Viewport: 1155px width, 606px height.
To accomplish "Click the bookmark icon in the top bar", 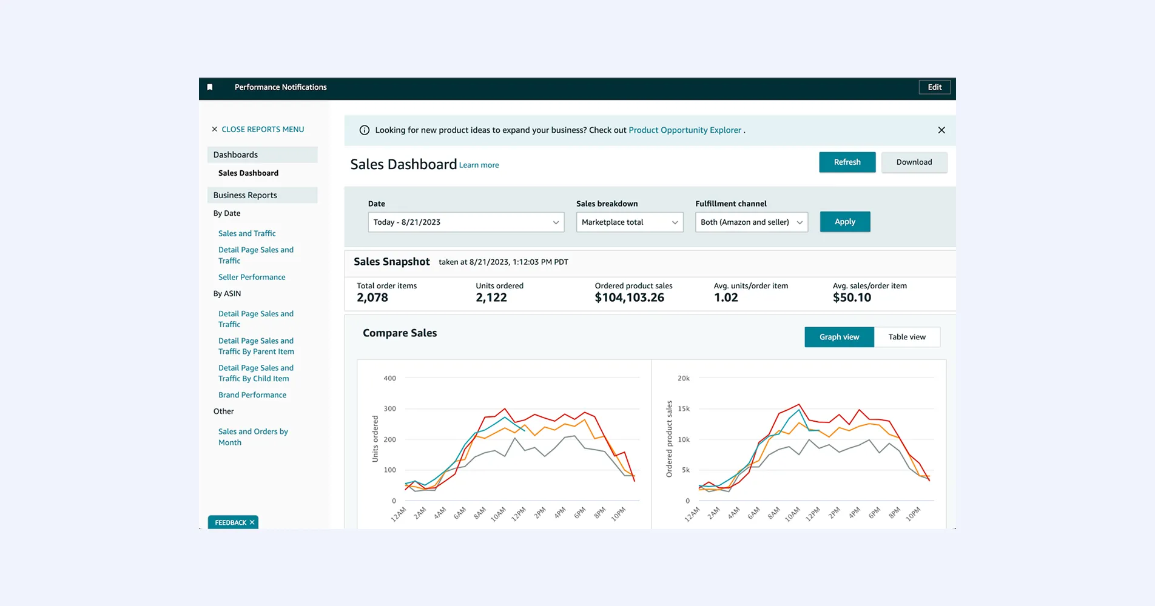I will (209, 87).
